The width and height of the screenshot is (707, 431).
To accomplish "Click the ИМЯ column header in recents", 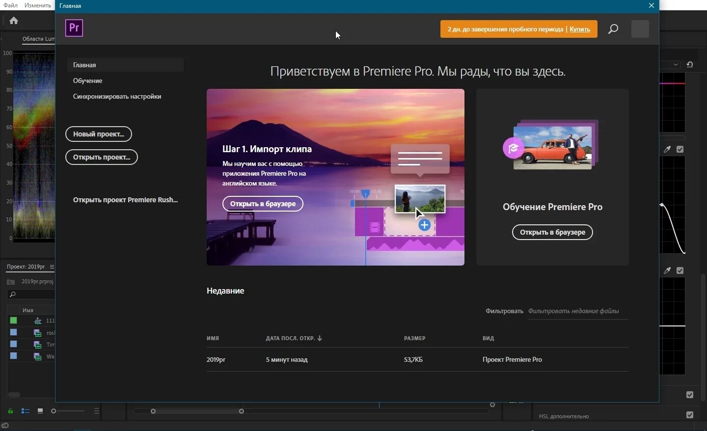I will 213,338.
